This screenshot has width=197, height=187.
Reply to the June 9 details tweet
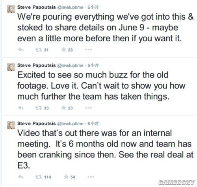(x=21, y=50)
